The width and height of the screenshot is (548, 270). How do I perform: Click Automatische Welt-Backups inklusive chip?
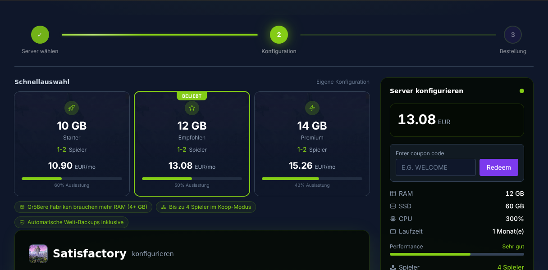click(x=72, y=222)
